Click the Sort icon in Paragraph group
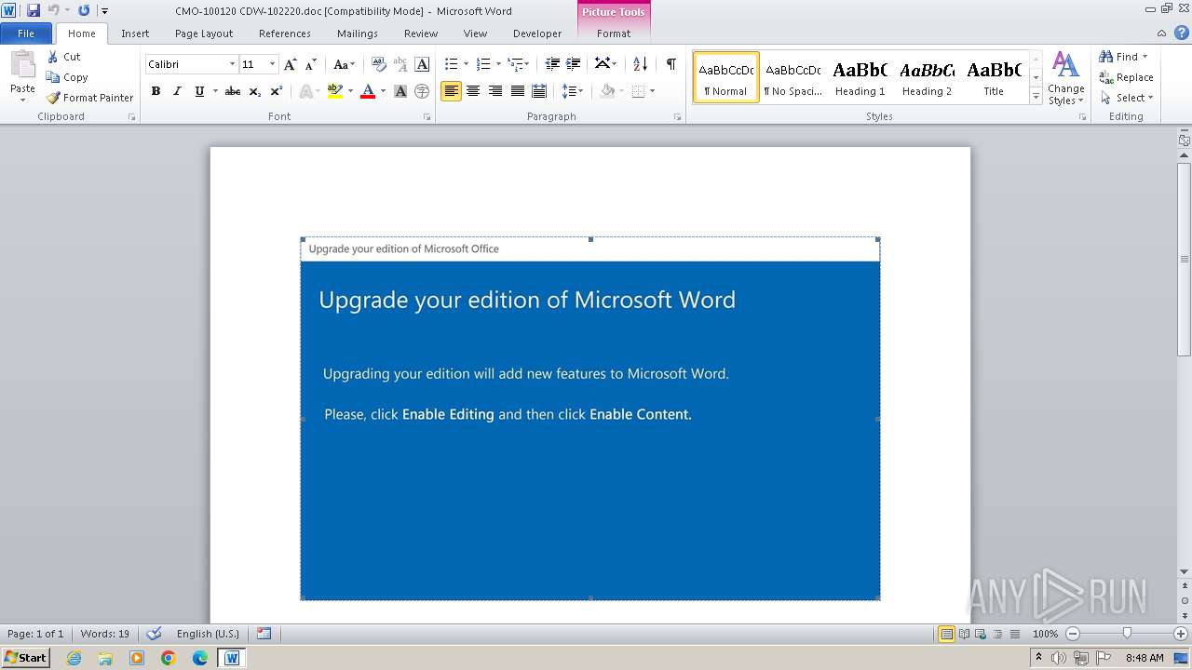 point(640,64)
